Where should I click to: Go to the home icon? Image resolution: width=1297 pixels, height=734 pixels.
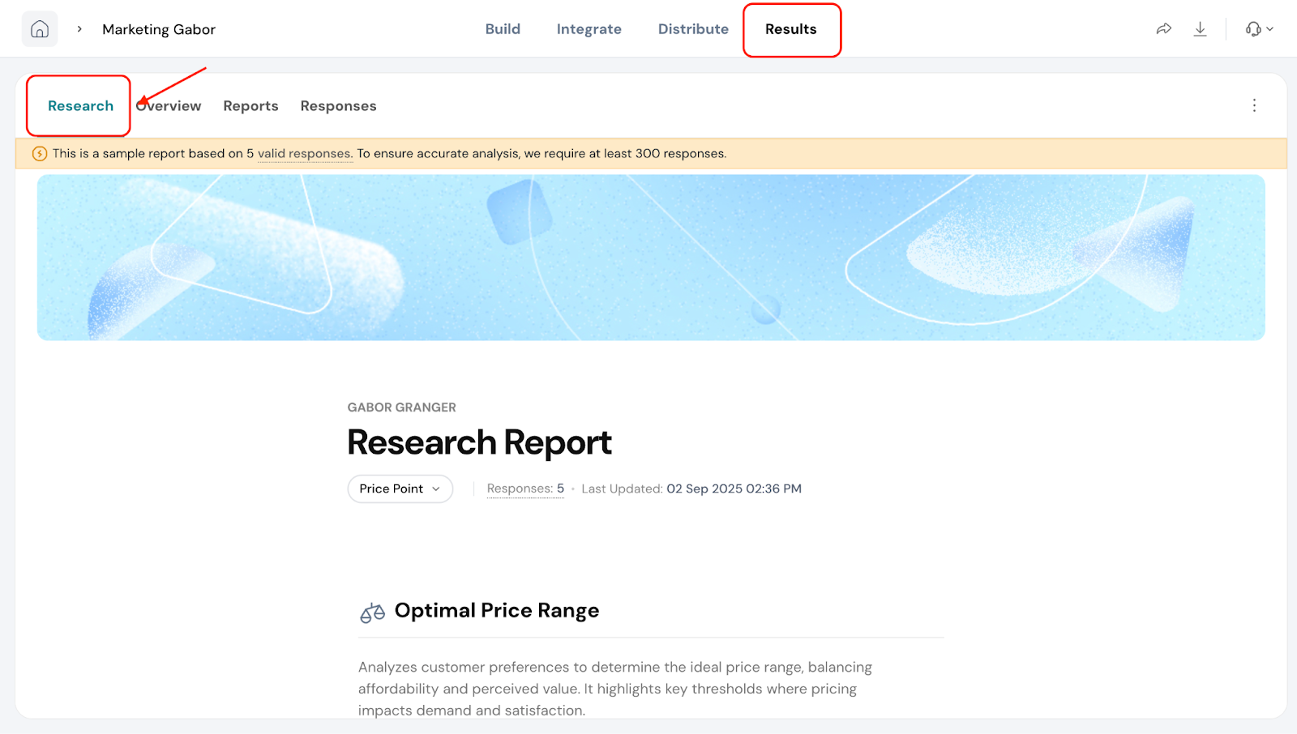[40, 29]
